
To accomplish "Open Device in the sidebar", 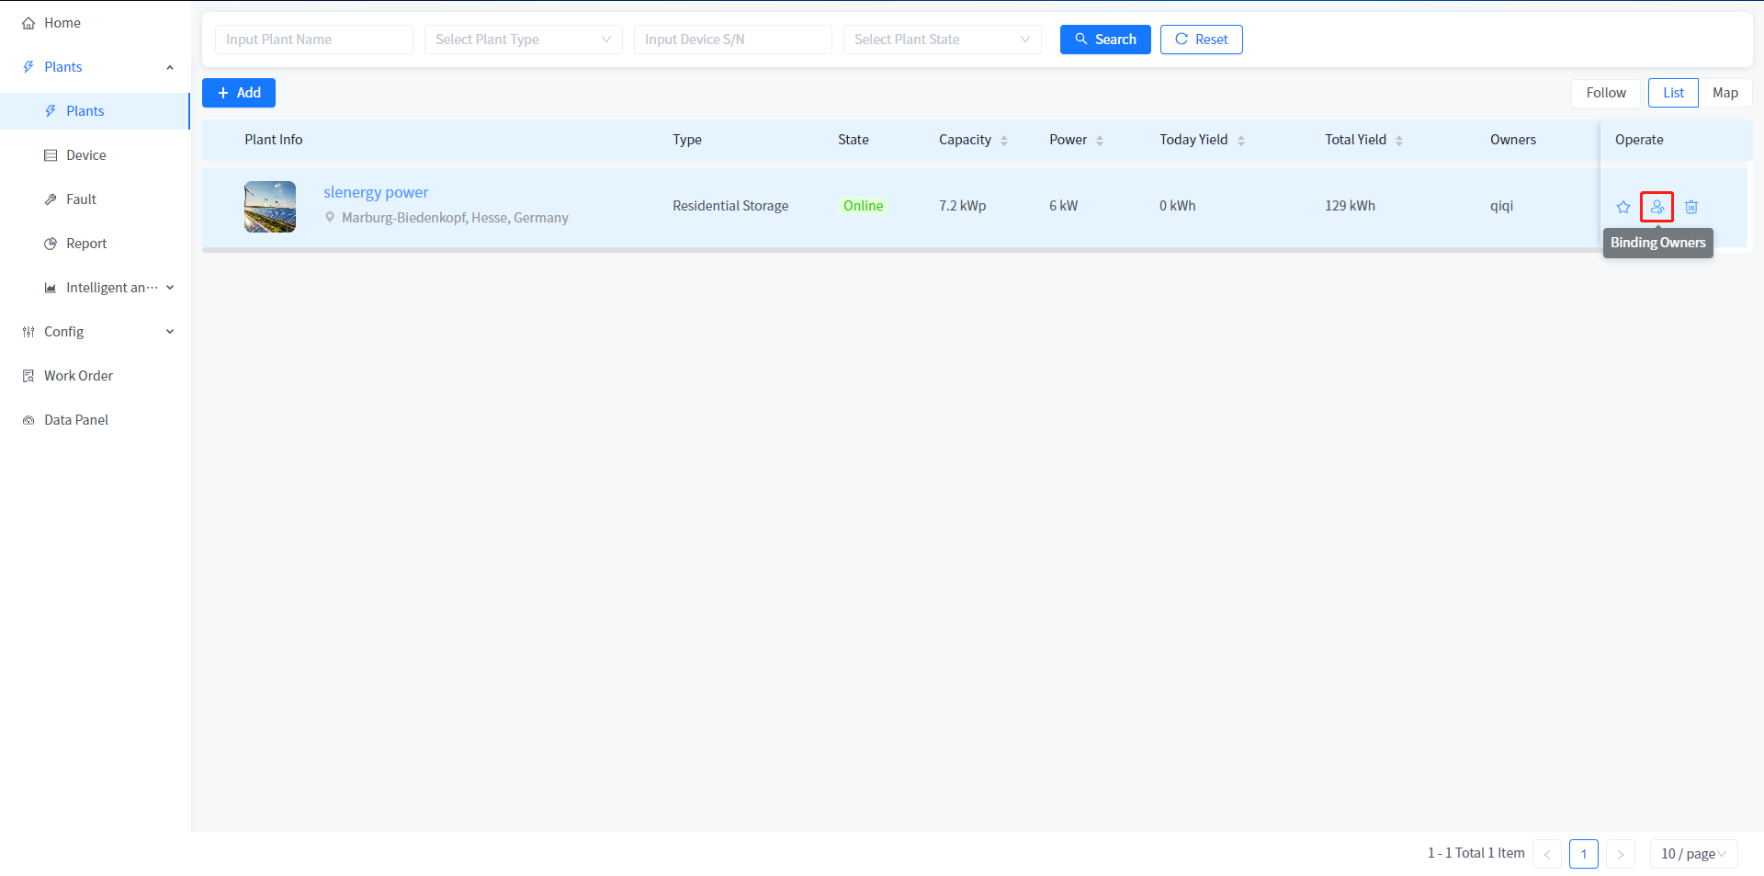I will pos(86,155).
